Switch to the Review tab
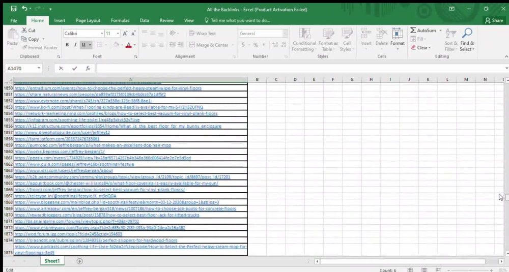Screen dimensions: 509x272 (x=166, y=20)
